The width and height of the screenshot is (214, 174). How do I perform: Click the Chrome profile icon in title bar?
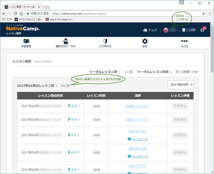click(181, 2)
